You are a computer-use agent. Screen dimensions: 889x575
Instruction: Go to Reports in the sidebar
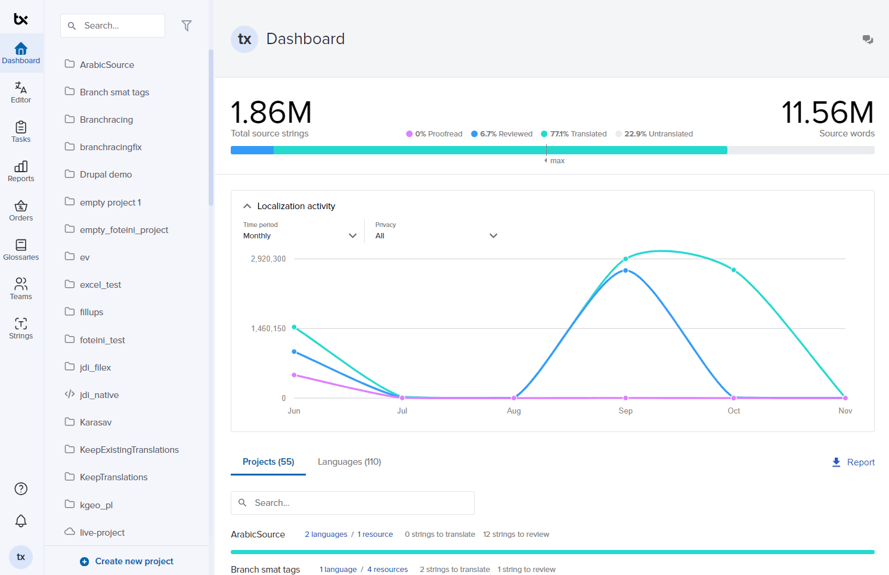pyautogui.click(x=21, y=171)
